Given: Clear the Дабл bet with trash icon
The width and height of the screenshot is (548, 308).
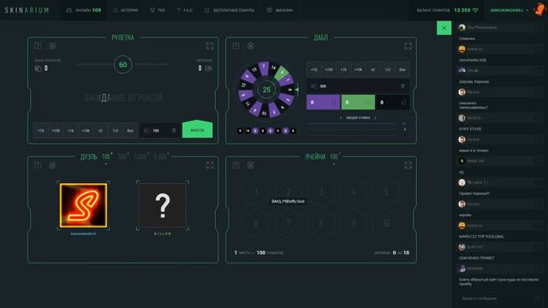Looking at the screenshot, I should (x=402, y=86).
